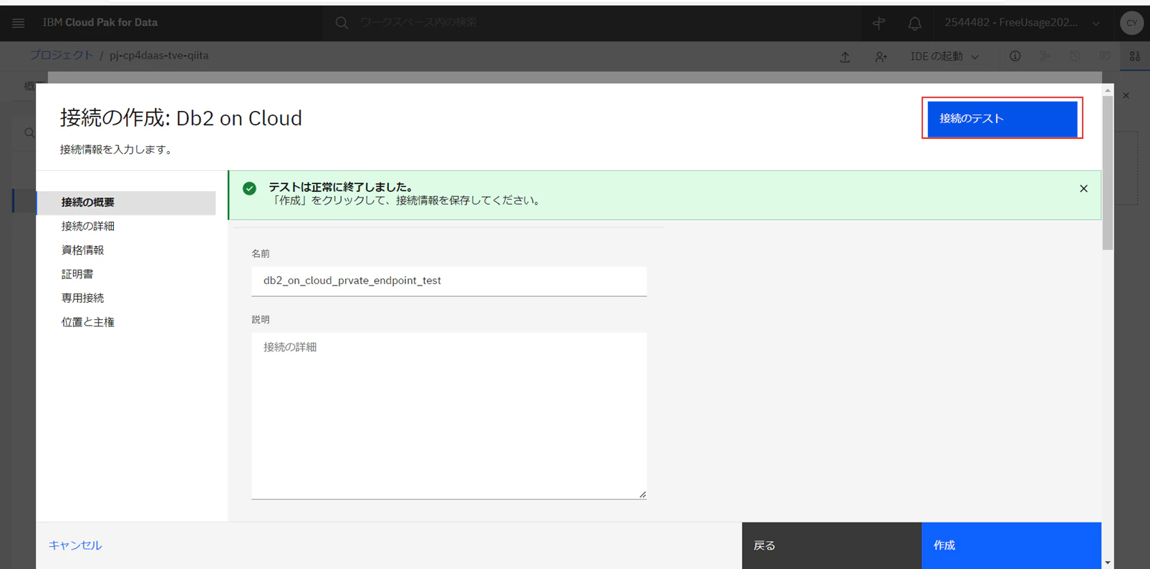The width and height of the screenshot is (1150, 569).
Task: Click the add collaborator person icon
Action: pos(881,57)
